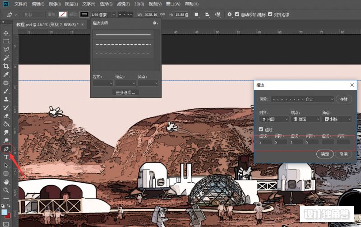Click the More Options button
The width and height of the screenshot is (361, 227).
pyautogui.click(x=125, y=93)
